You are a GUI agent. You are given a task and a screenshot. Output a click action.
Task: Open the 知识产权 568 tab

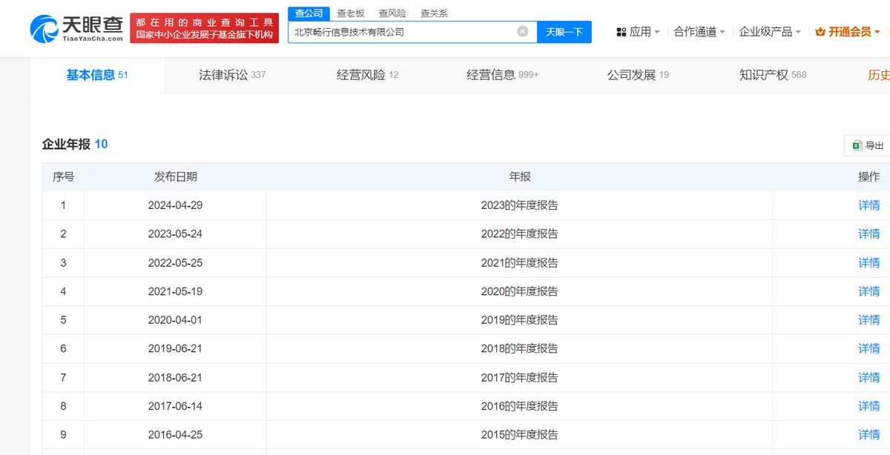click(x=773, y=75)
